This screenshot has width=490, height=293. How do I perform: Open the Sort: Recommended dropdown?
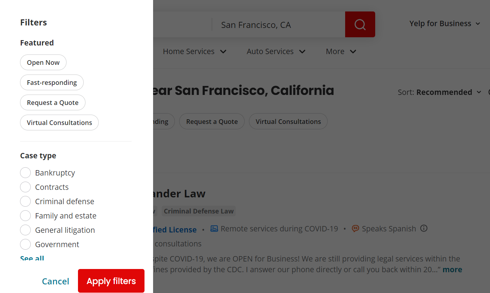(440, 92)
